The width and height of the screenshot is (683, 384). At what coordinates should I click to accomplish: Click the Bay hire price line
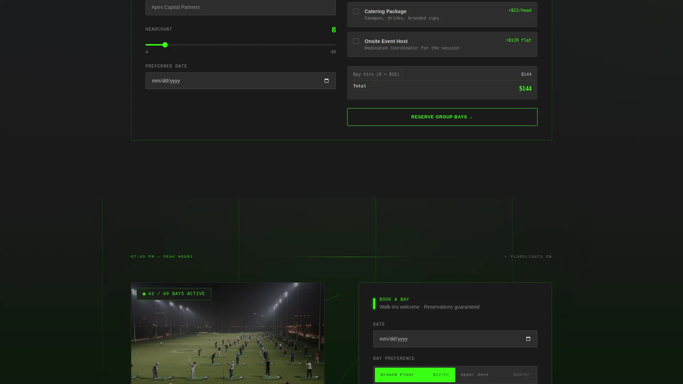tap(442, 74)
